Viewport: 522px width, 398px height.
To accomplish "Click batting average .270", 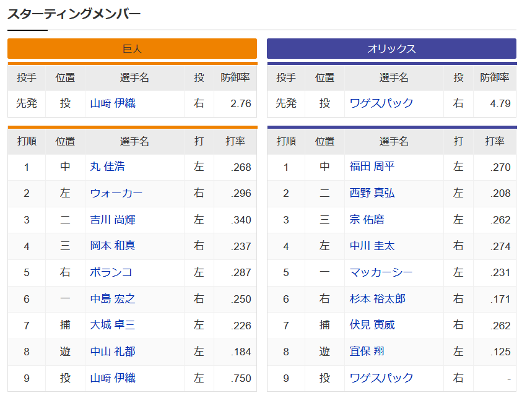I will click(500, 167).
